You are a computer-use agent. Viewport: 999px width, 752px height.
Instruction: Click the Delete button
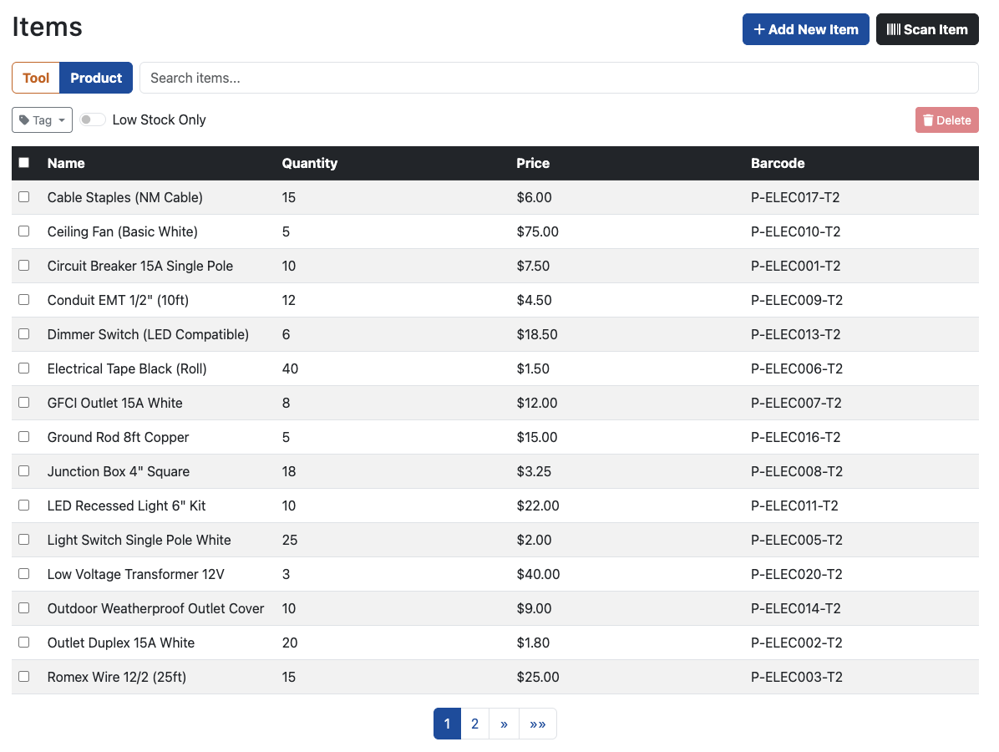[946, 119]
